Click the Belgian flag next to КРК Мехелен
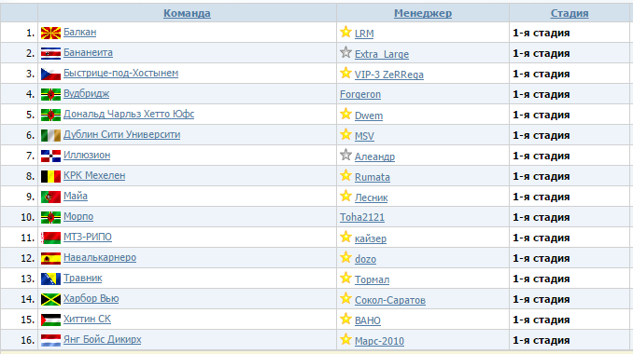Screen dimensions: 633x354 (50, 176)
